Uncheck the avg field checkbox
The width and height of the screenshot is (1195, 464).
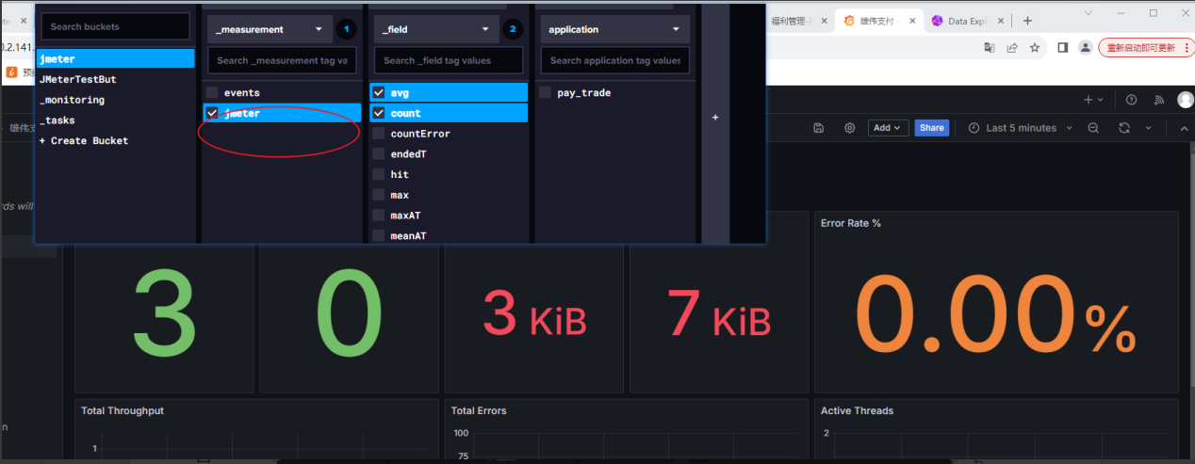coord(378,92)
